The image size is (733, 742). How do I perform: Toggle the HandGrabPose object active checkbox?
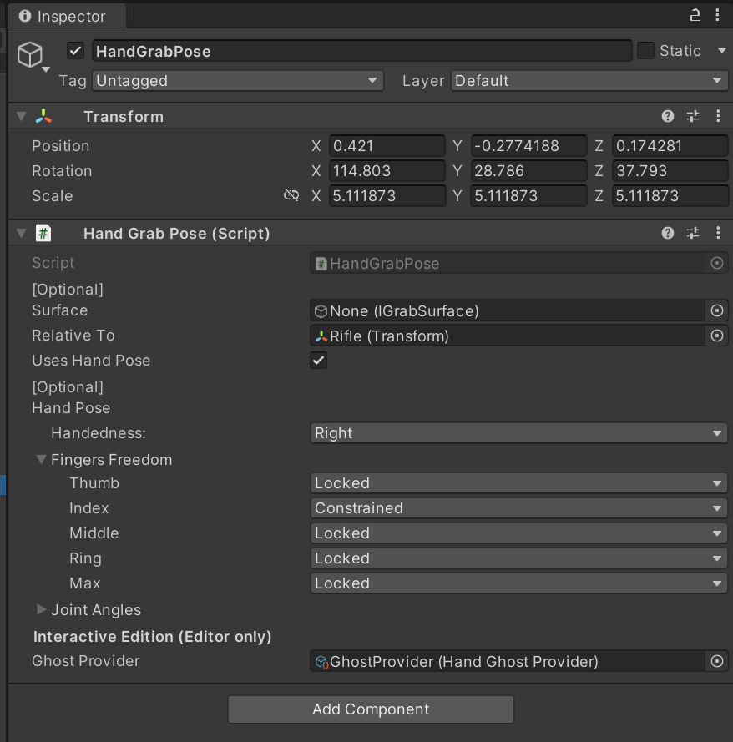[x=76, y=51]
